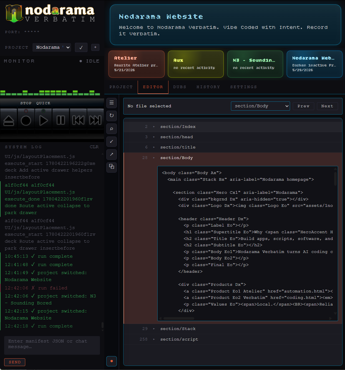This screenshot has width=345, height=370.
Task: Click the PORT masked value field
Action: pos(32,32)
